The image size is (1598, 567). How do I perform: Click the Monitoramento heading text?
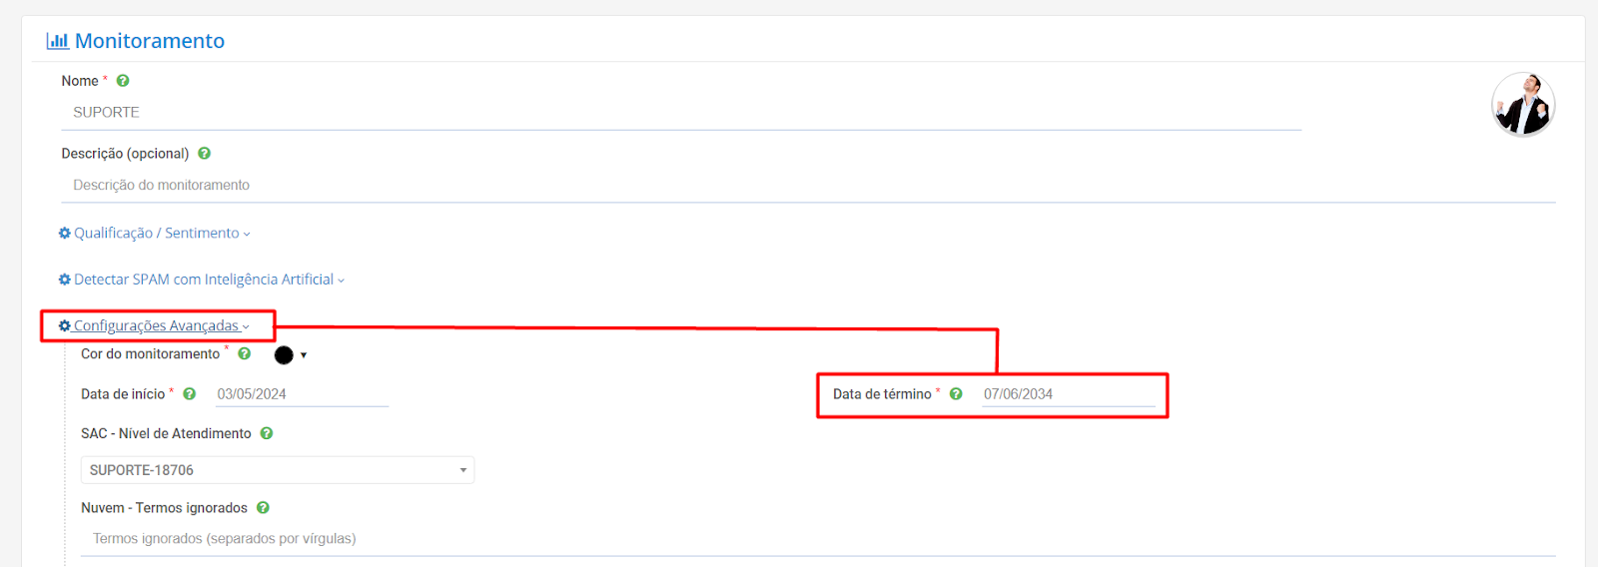coord(150,41)
